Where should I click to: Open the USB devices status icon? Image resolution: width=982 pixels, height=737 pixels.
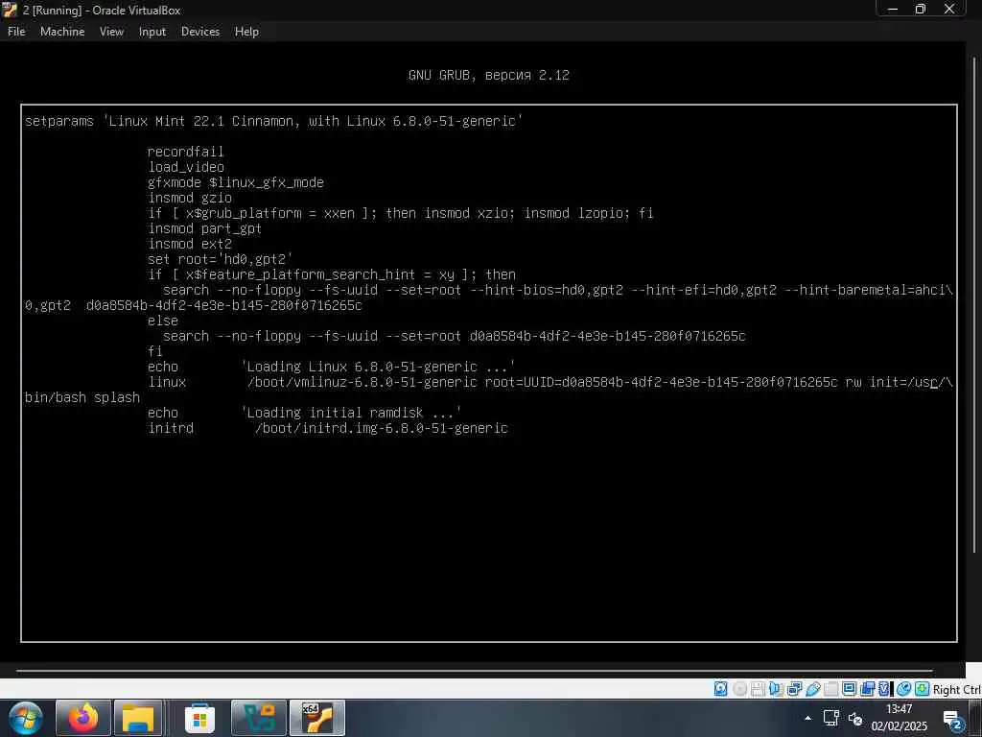pos(813,689)
